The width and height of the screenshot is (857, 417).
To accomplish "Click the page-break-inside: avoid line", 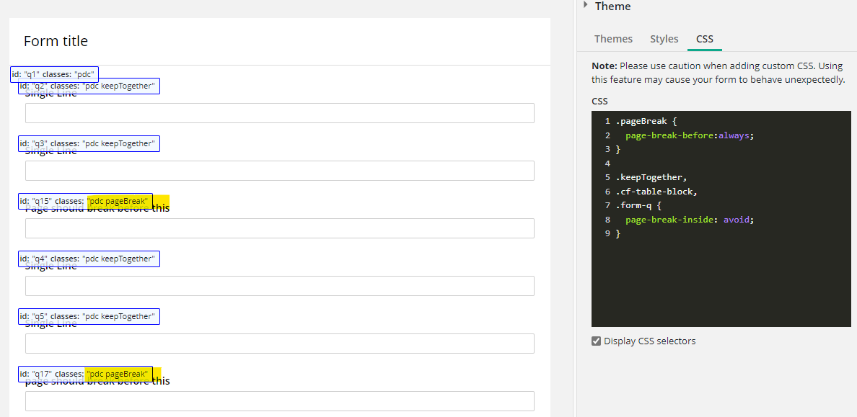I will pos(690,220).
